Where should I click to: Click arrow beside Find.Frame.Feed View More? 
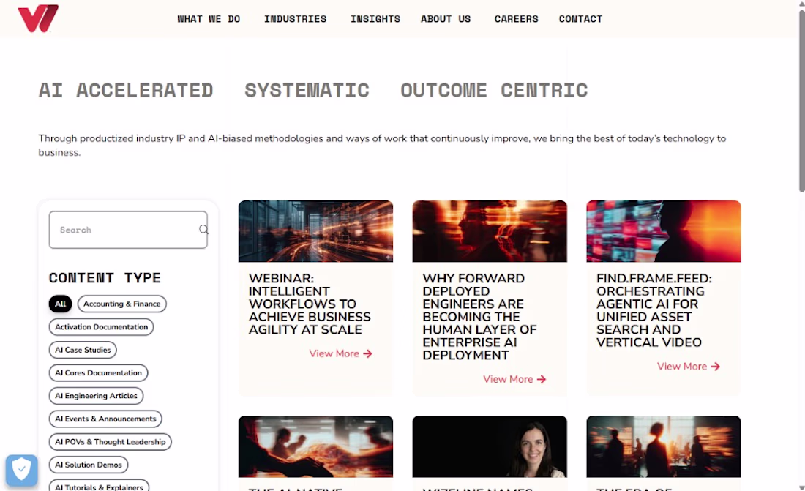[x=716, y=366]
